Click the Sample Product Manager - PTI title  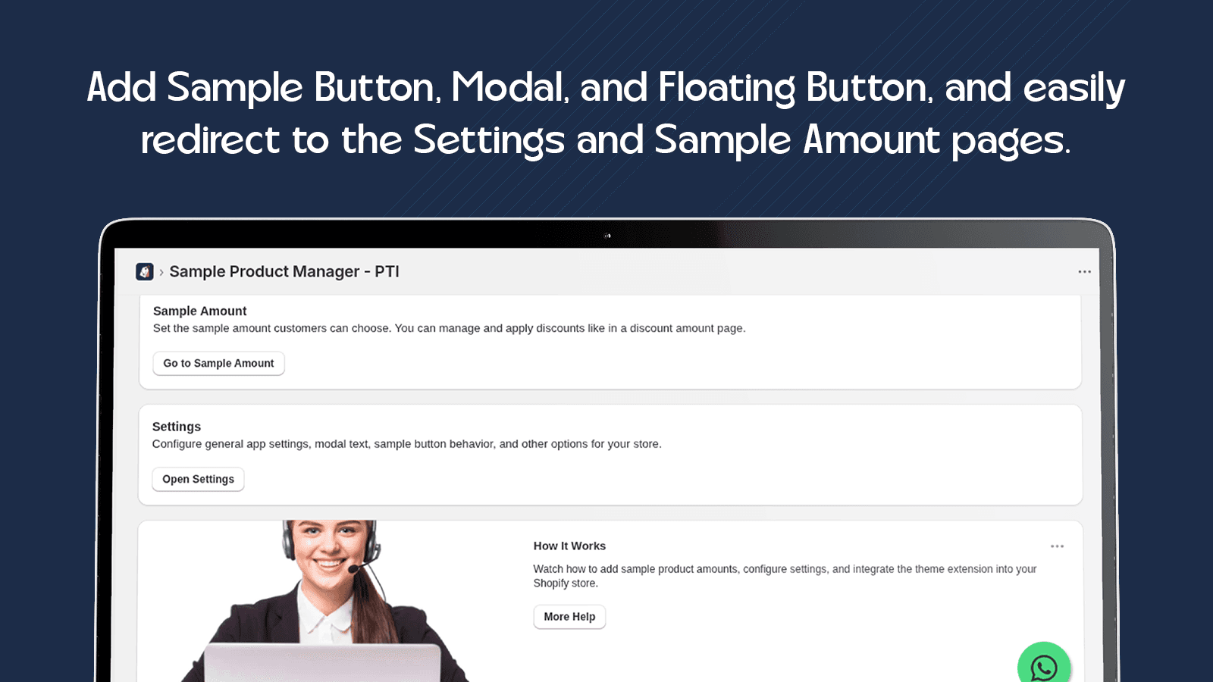click(284, 271)
